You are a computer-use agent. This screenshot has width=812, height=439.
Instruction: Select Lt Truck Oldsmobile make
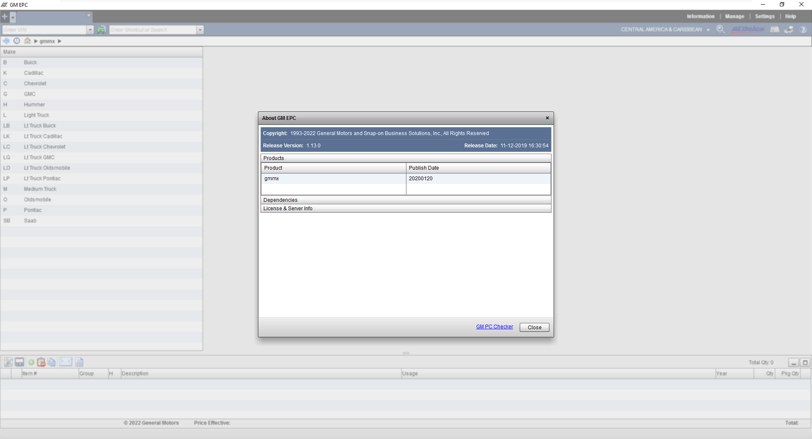tap(101, 168)
